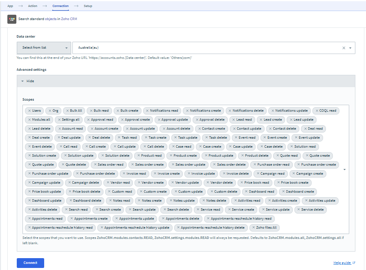Remove the Notifications update scope tag
Viewport: 366px width, 270px height.
(x=273, y=111)
